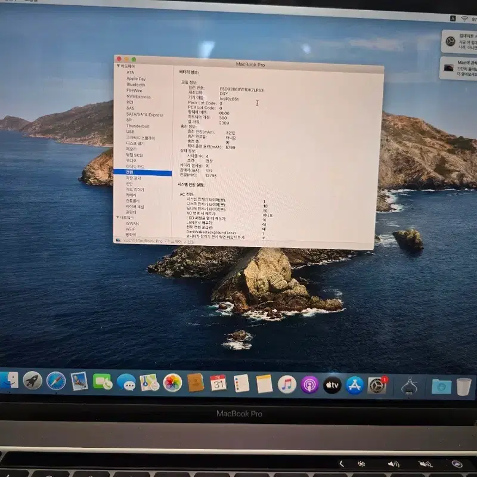Click the battery serial number F5D93868W10K7LR53
This screenshot has height=477, width=477.
click(x=241, y=90)
